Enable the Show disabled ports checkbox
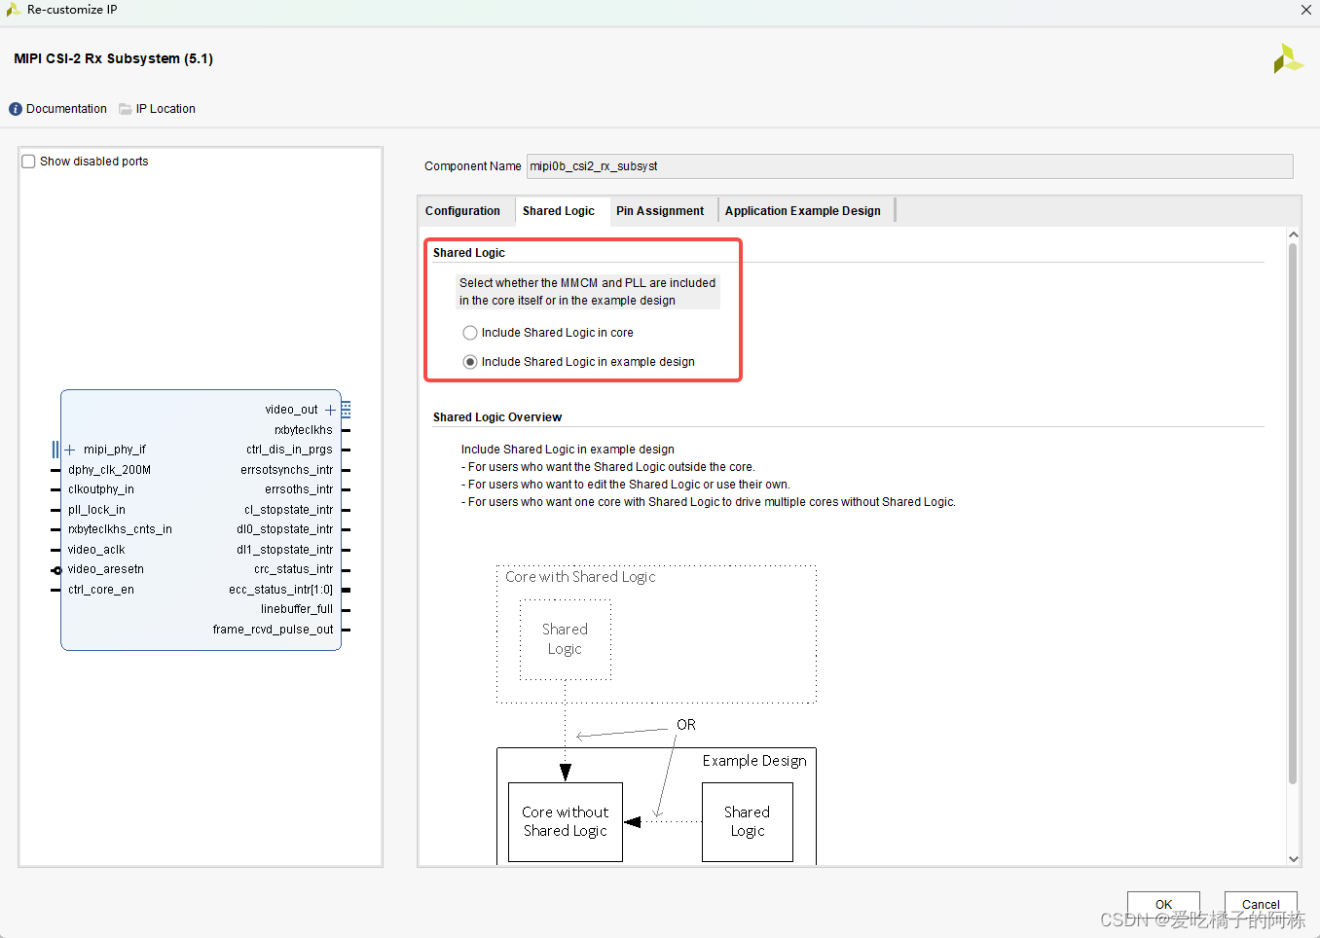Viewport: 1320px width, 938px height. coord(28,161)
